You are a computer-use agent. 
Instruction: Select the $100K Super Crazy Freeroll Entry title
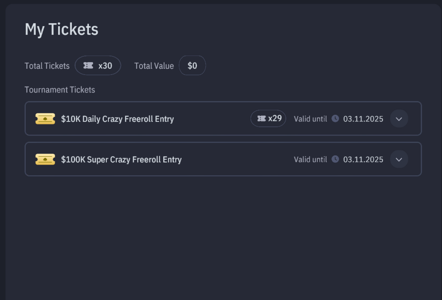121,160
